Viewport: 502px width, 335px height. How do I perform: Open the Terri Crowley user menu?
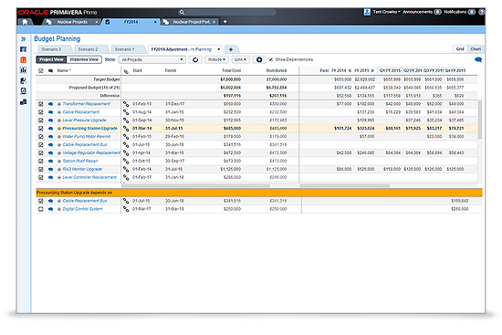pyautogui.click(x=387, y=12)
